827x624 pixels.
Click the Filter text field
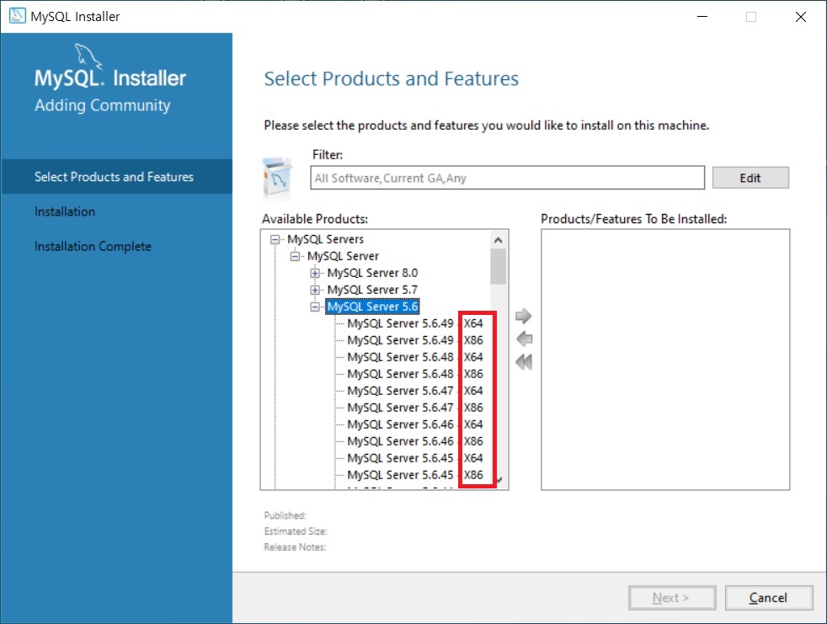[507, 178]
